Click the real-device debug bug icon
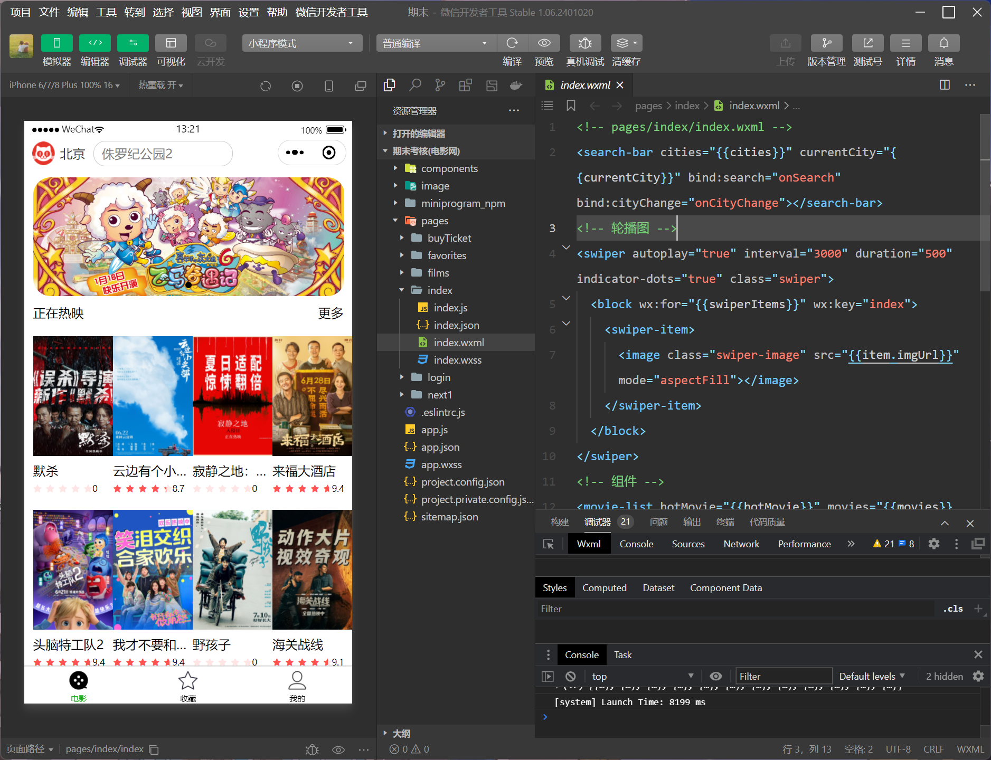This screenshot has height=760, width=991. 585,43
